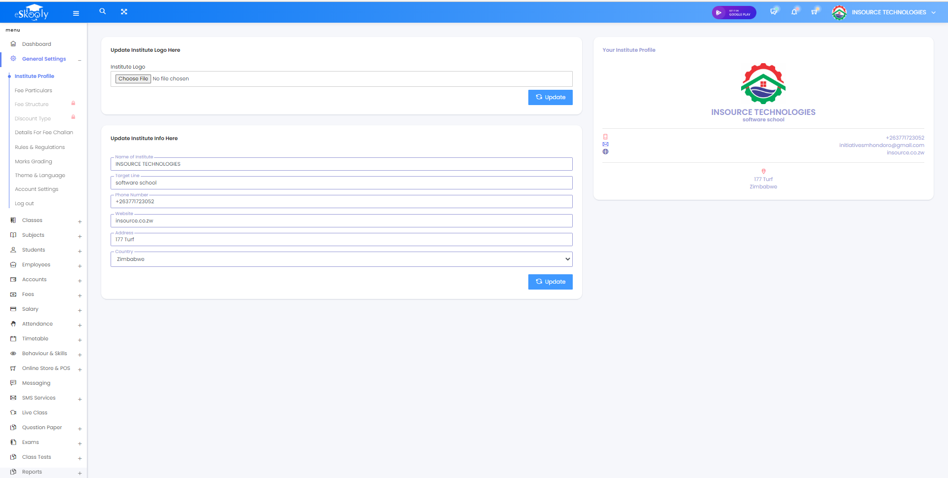Expand the Fees menu plus
The height and width of the screenshot is (478, 948).
pyautogui.click(x=79, y=295)
